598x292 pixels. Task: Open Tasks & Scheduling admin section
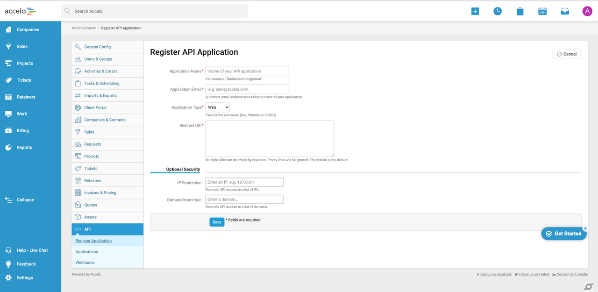pos(107,83)
